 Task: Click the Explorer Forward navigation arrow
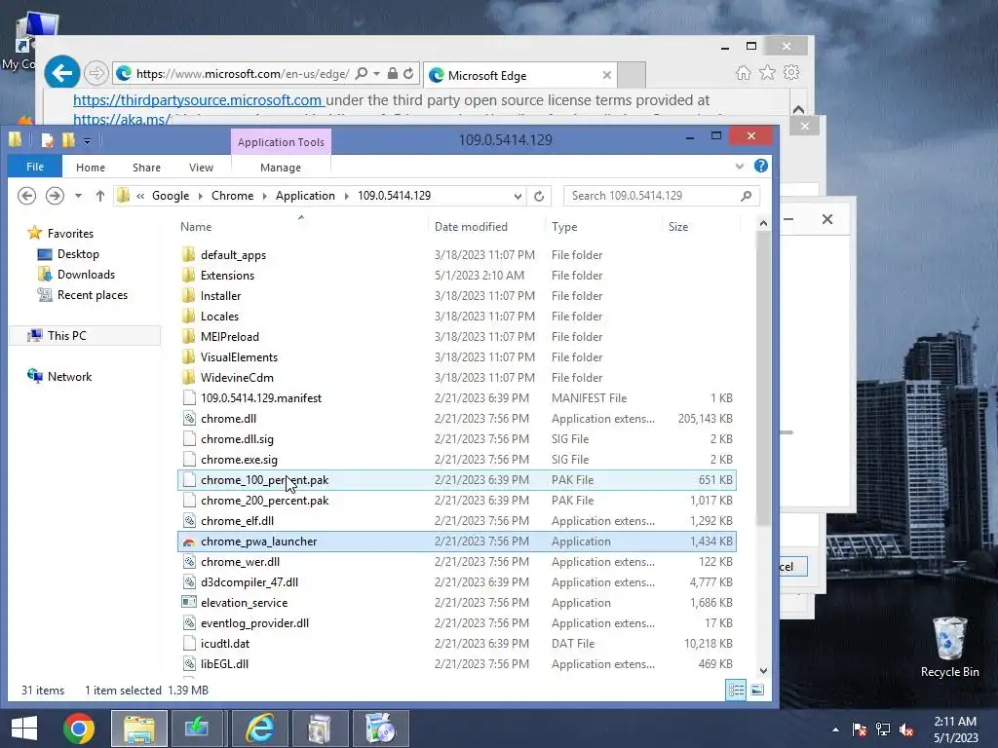pos(55,196)
